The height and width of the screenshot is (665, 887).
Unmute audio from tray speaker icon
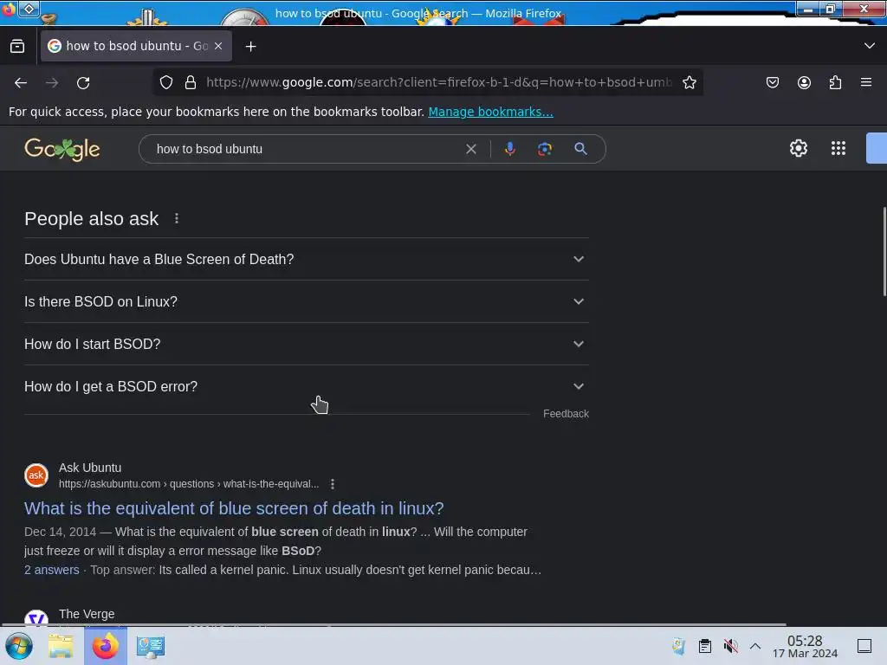click(x=731, y=646)
